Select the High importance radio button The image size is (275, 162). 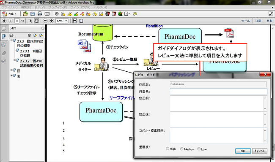(167, 148)
